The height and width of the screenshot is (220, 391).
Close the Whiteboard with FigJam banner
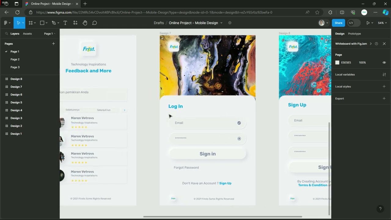point(384,44)
